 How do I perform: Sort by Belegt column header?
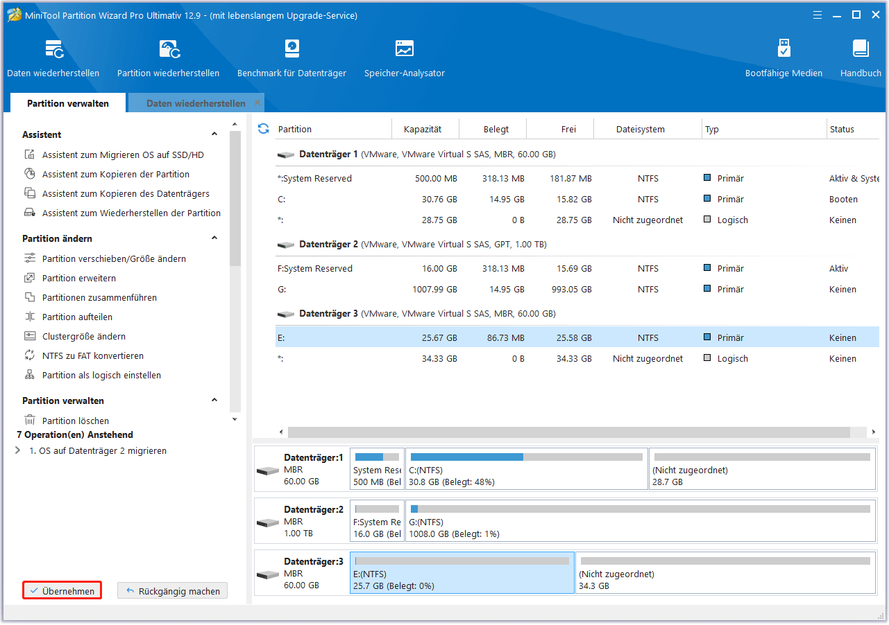coord(496,129)
